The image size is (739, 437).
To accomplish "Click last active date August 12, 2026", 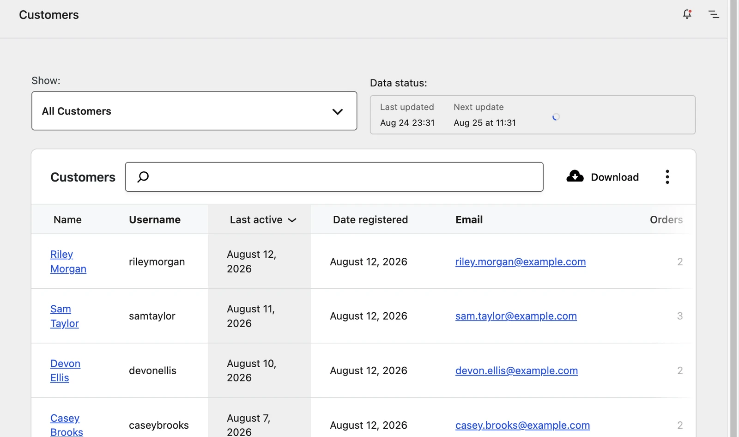I will click(251, 261).
